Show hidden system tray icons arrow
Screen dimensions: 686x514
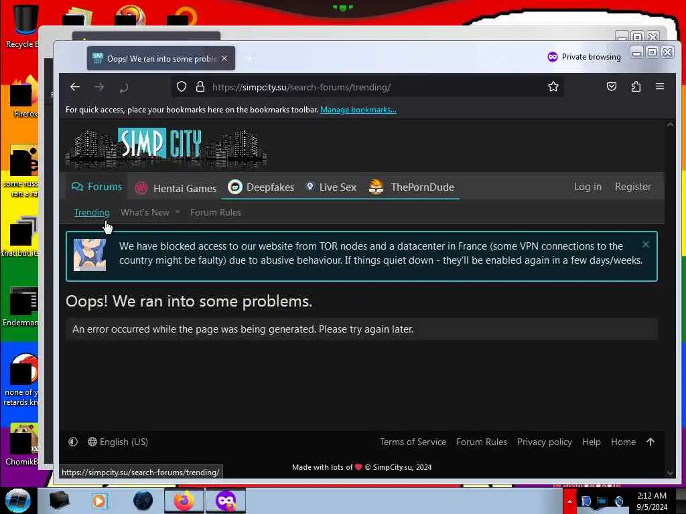pos(569,501)
